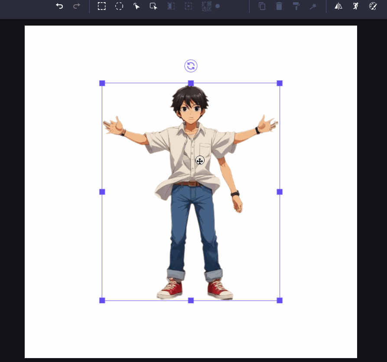
Task: Click the bottom-left corner resize handle
Action: (x=102, y=300)
